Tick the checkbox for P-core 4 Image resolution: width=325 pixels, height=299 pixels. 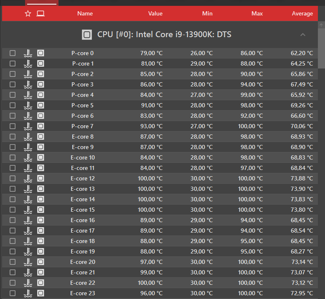[13, 95]
